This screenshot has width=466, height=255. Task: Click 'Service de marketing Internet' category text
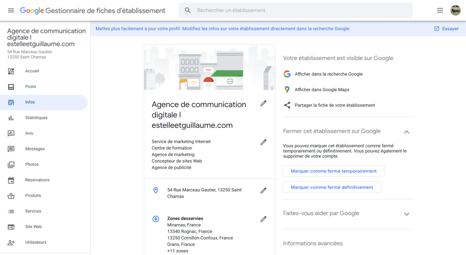tap(181, 142)
